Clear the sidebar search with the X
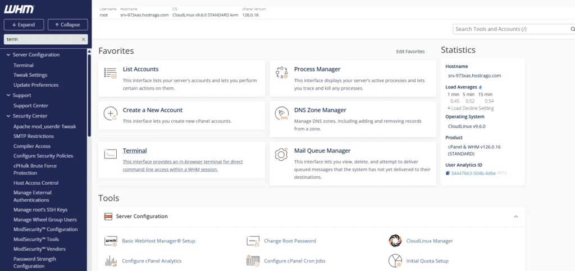 [x=83, y=39]
